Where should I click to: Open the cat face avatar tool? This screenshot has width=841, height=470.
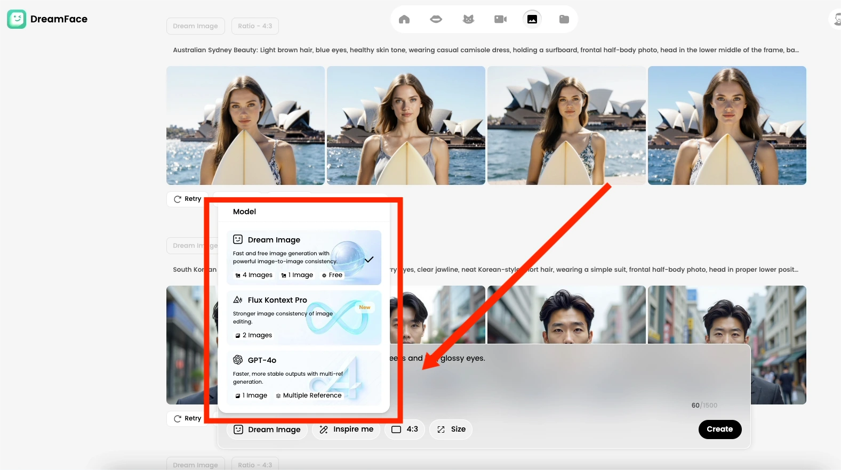[468, 19]
